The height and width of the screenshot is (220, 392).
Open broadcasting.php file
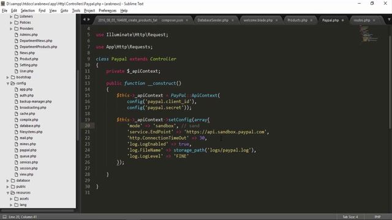point(32,108)
